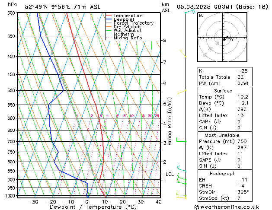Click the LCL marker on the height axis
This screenshot has width=272, height=210.
coord(170,174)
